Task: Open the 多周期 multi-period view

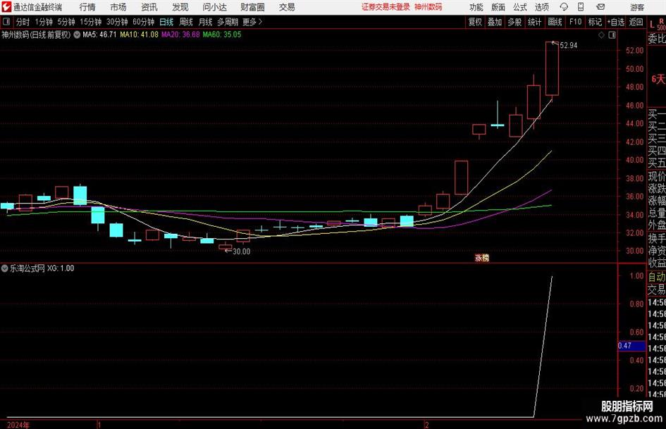Action: tap(228, 22)
